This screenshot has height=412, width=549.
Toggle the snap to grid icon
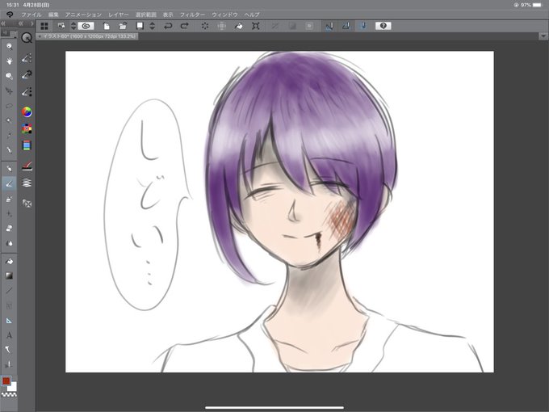(x=363, y=26)
